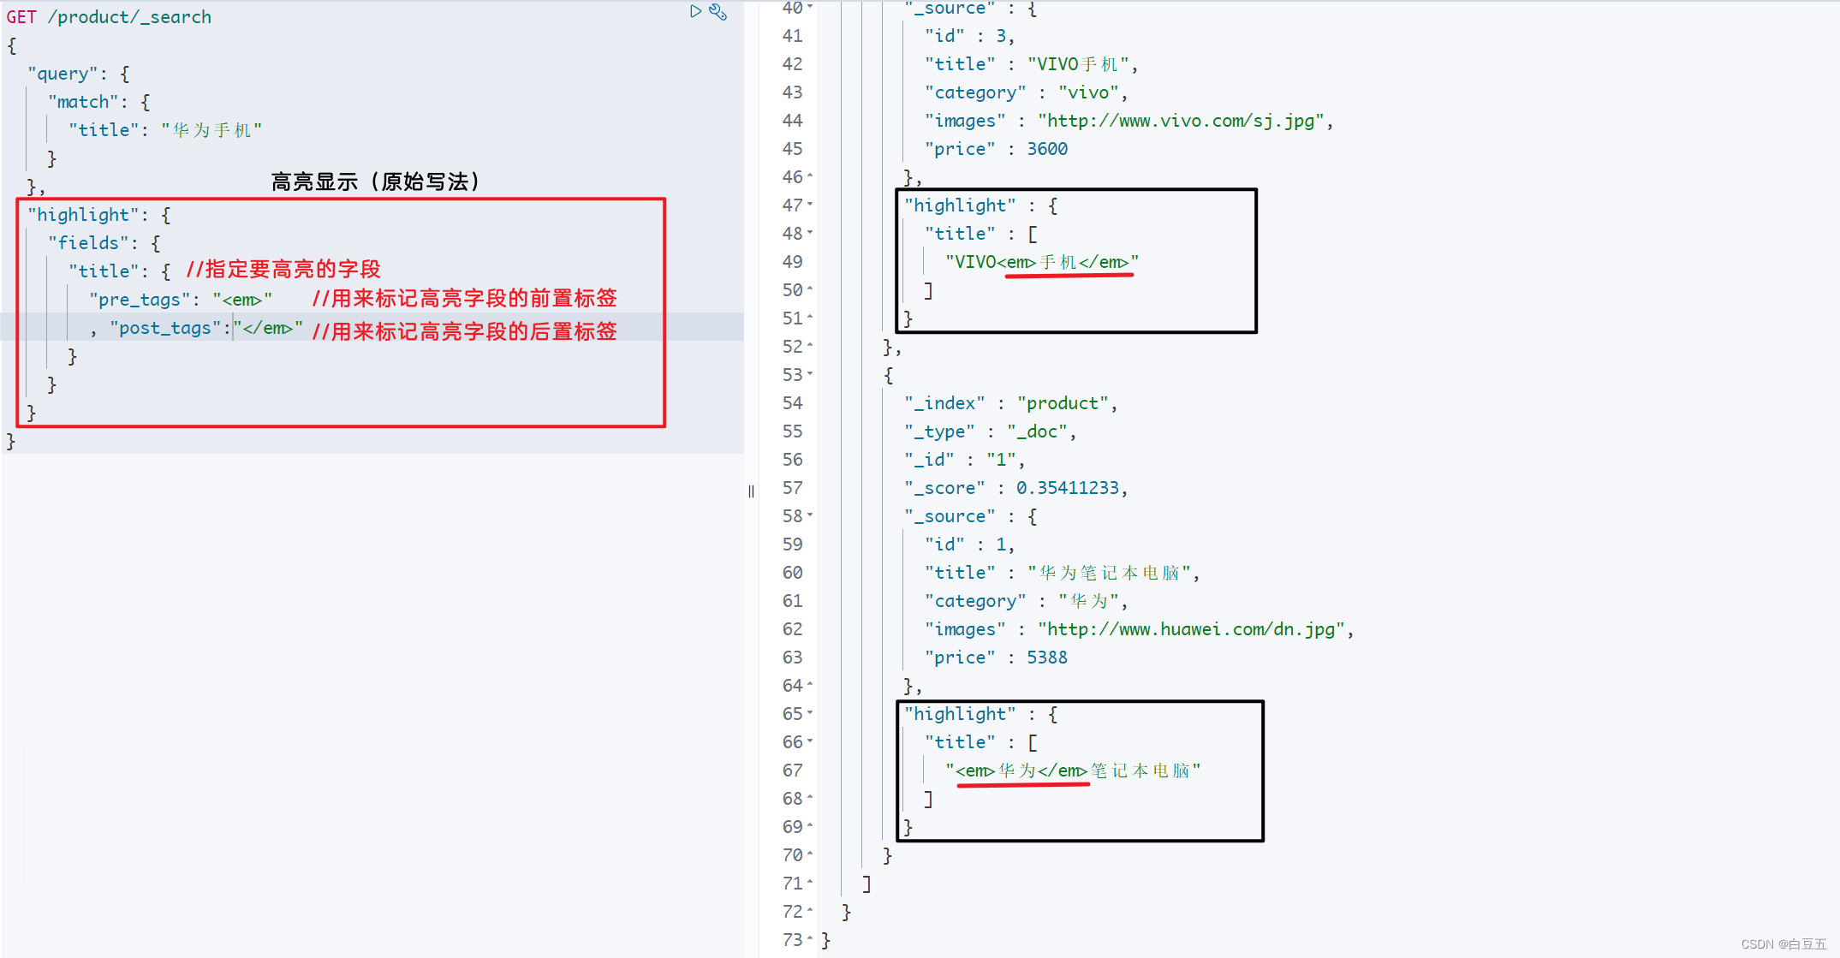Click the pane resize handle between editors
Image resolution: width=1840 pixels, height=958 pixels.
point(751,491)
